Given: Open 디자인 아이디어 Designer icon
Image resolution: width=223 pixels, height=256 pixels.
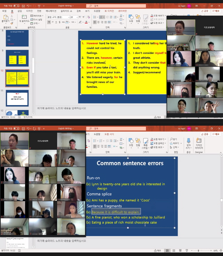Looking at the screenshot, I should (199, 142).
